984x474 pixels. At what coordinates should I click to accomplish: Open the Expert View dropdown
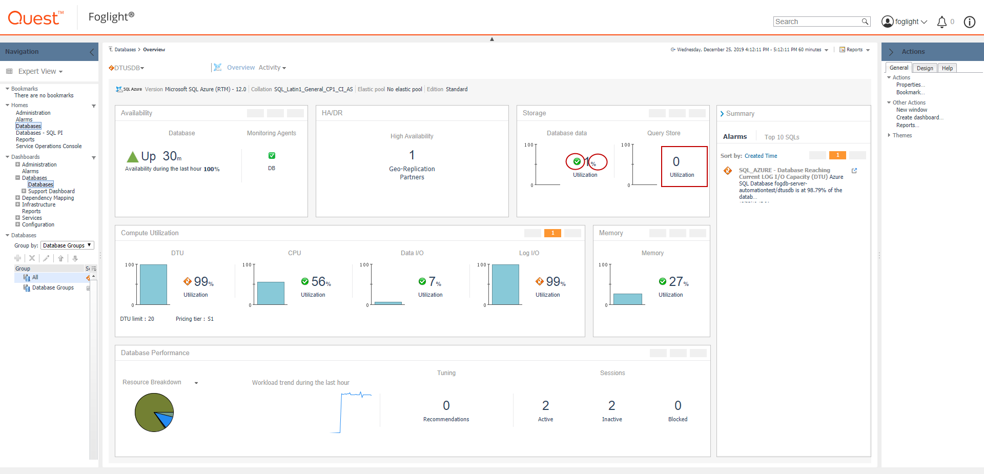pos(60,72)
